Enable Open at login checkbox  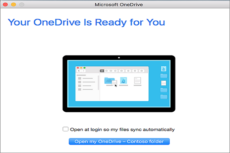click(x=66, y=129)
